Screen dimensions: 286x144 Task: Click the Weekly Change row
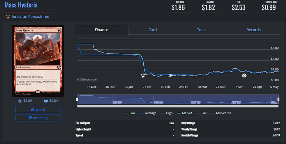pyautogui.click(x=231, y=129)
